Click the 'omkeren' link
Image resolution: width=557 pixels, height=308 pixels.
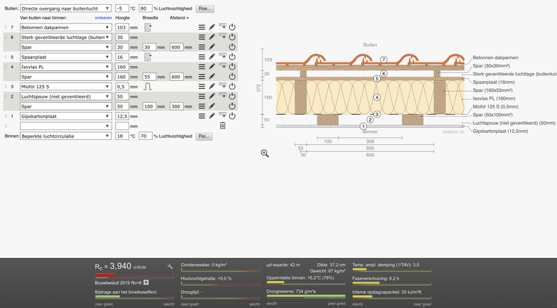click(104, 17)
